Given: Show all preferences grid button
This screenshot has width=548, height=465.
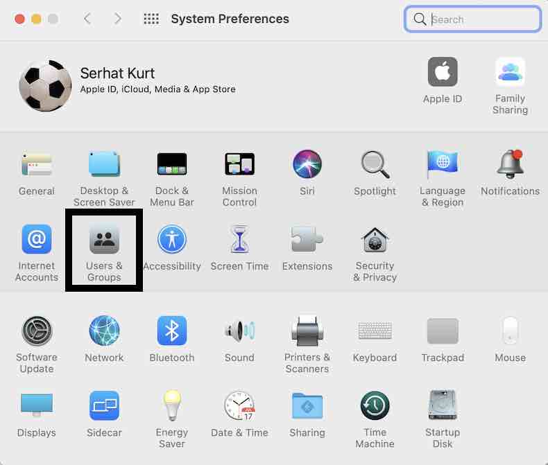Looking at the screenshot, I should point(151,19).
